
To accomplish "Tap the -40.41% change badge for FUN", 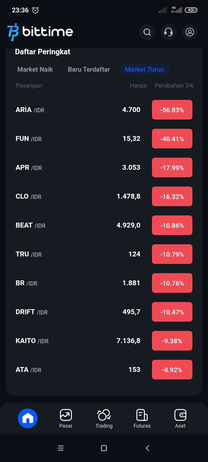I will coord(172,139).
